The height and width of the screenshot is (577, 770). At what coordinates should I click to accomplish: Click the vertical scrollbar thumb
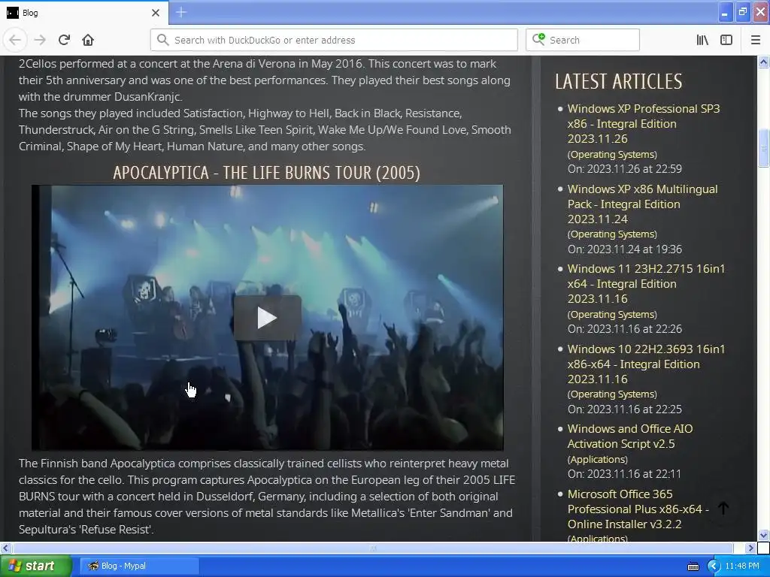(x=763, y=148)
